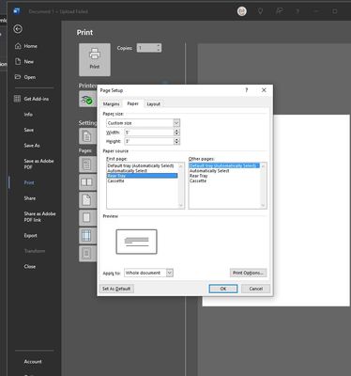Choose Close in the backstage sidebar

30,266
